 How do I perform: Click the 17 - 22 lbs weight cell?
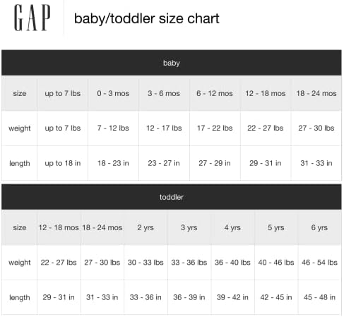coord(215,128)
